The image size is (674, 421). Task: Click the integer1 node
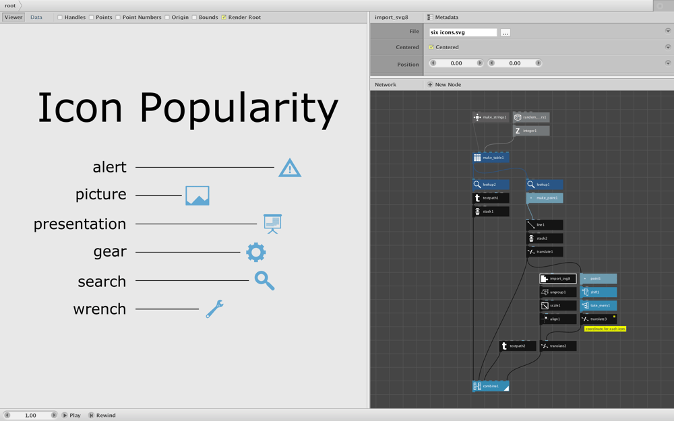tap(531, 131)
